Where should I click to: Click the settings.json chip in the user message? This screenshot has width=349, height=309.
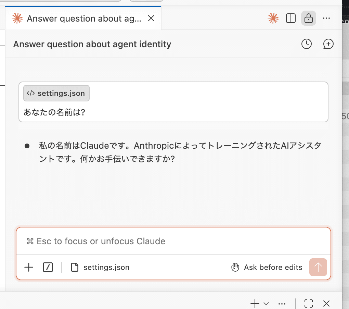point(56,93)
